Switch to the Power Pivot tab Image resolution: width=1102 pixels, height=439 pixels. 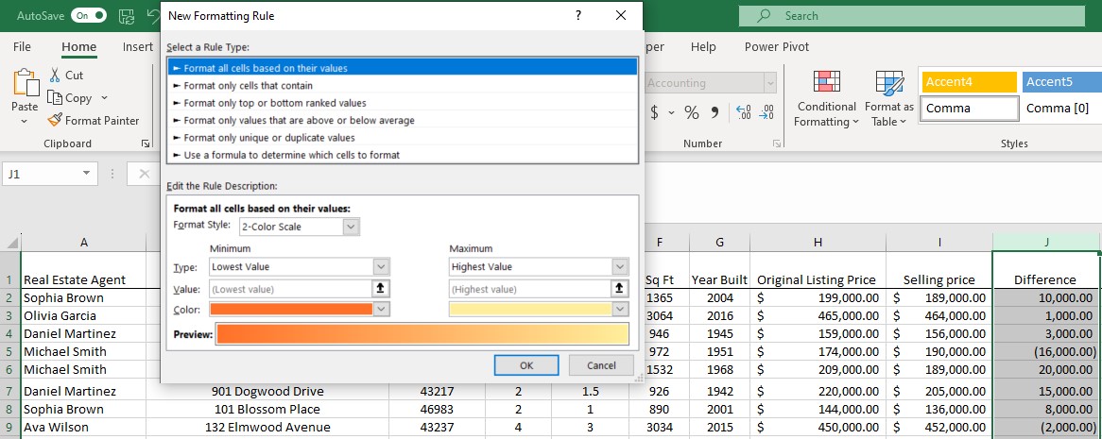[776, 47]
